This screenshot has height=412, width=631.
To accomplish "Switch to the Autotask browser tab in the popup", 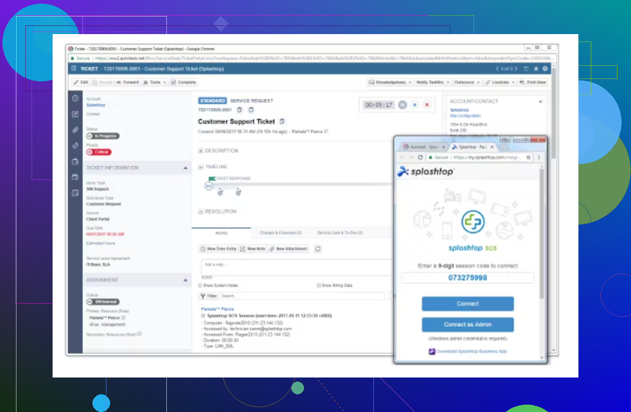I will pos(424,147).
